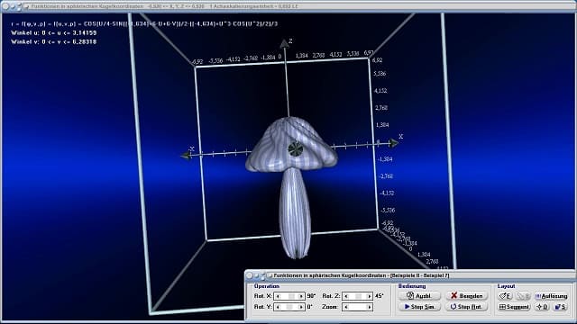Click the Rot. X slider thumb
This screenshot has height=324, width=577.
pos(291,296)
